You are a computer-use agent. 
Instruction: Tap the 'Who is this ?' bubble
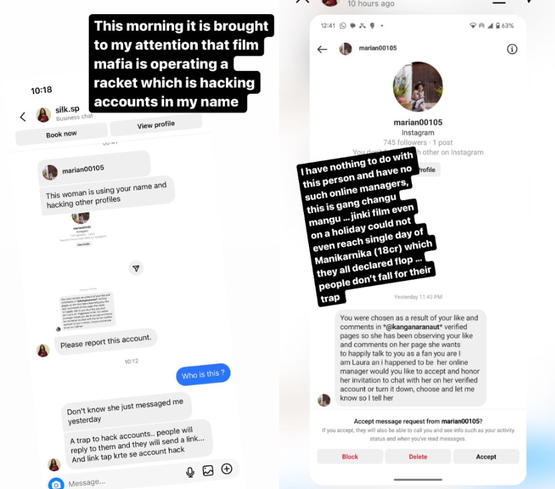point(203,374)
